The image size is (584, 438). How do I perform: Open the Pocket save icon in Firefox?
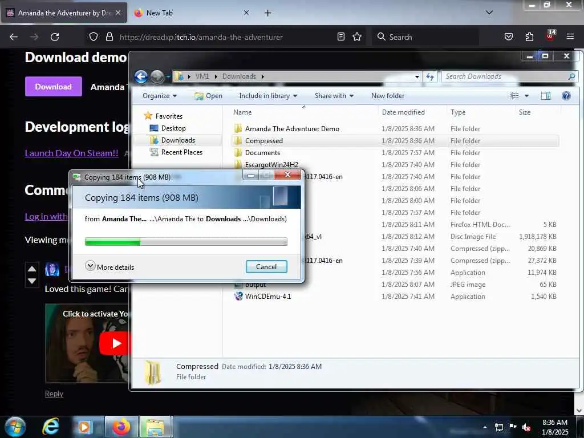click(508, 37)
